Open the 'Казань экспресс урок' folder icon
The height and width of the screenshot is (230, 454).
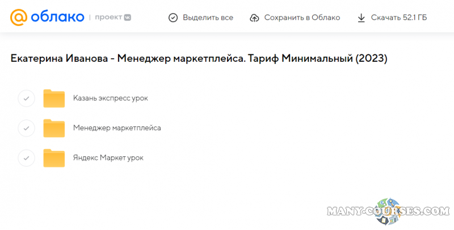click(x=54, y=98)
